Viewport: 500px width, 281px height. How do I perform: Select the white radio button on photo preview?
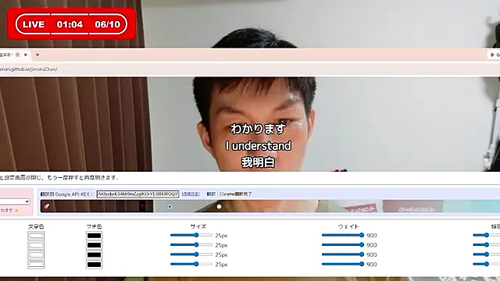(219, 206)
